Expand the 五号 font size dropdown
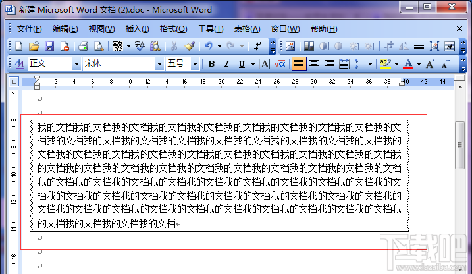 (x=195, y=64)
